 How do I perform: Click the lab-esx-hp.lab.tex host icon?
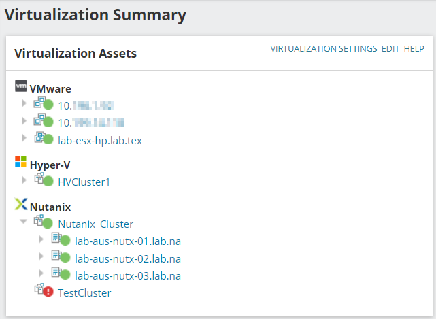(44, 139)
